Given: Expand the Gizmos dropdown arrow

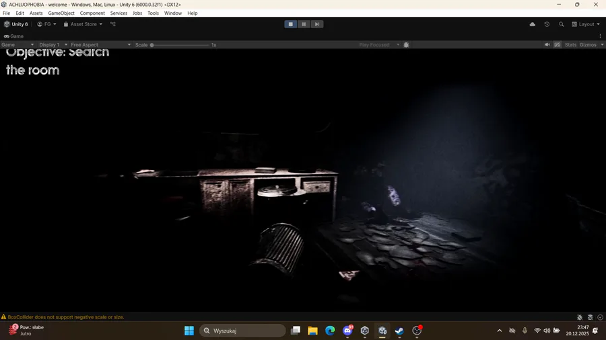Looking at the screenshot, I should point(602,45).
